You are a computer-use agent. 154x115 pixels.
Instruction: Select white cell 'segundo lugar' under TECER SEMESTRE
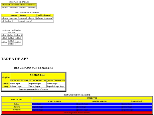point(38,83)
